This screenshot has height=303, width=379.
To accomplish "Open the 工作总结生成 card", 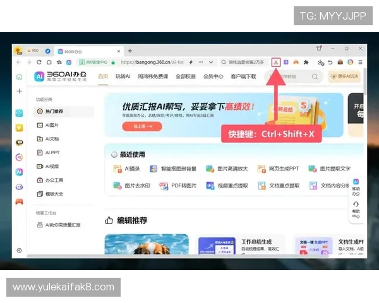I will 240,246.
